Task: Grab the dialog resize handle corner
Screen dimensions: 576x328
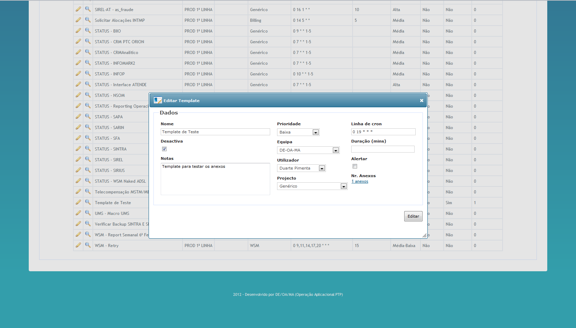Action: 424,235
